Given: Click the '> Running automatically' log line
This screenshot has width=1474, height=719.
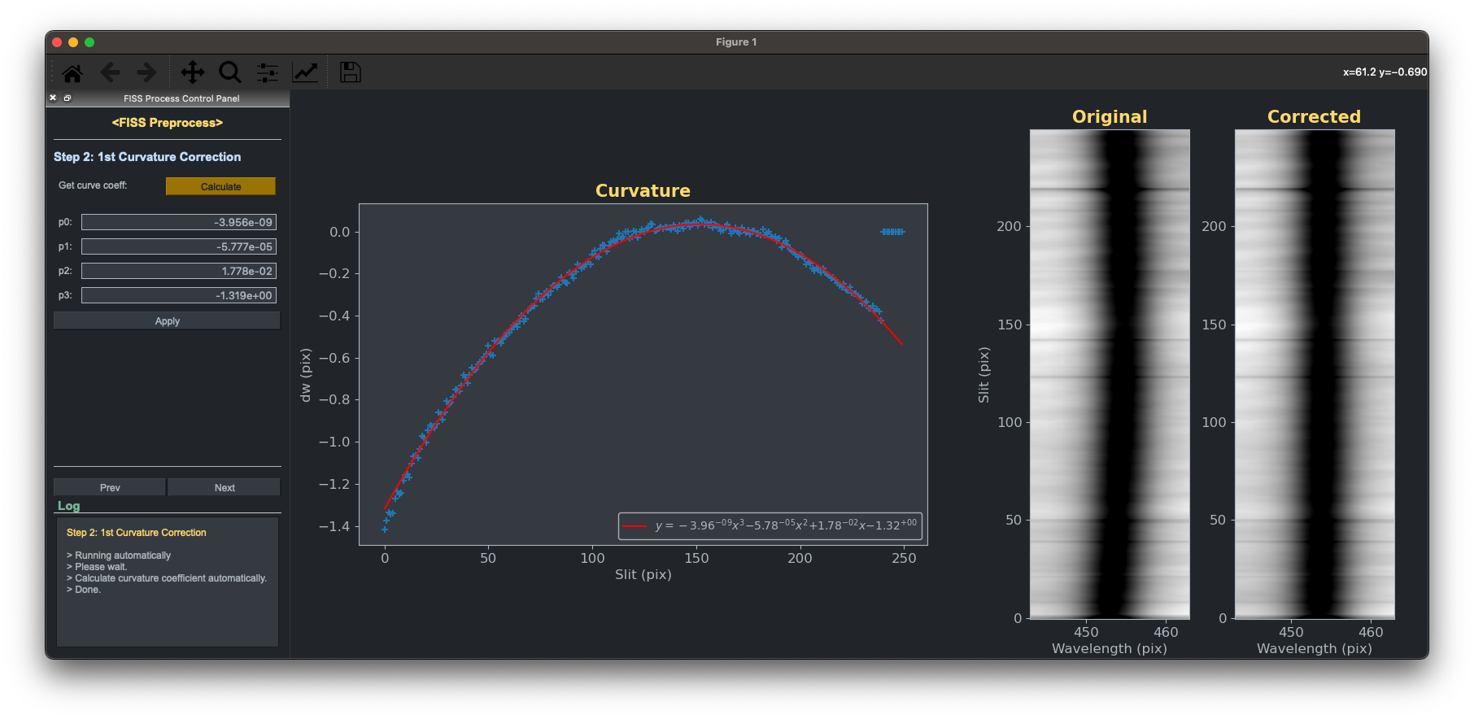Looking at the screenshot, I should pos(119,556).
